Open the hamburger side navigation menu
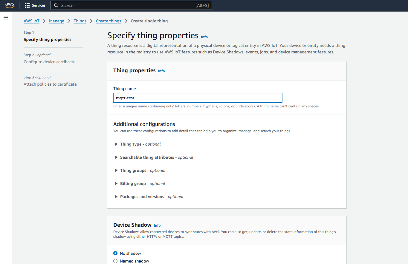Viewport: 408px width, 264px height. [x=5, y=18]
